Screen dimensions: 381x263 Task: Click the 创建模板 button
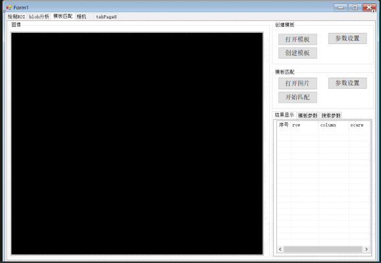pyautogui.click(x=297, y=53)
